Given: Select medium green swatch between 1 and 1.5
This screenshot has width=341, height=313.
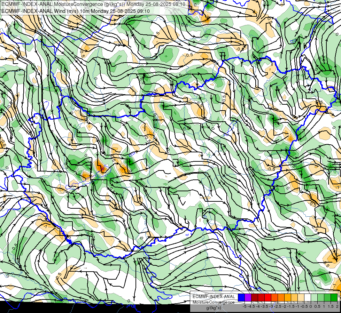Looking at the screenshot, I should [327, 297].
